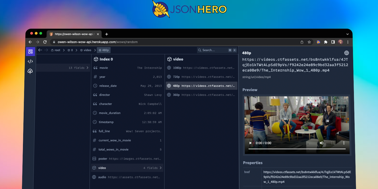Open the browser extensions puzzle icon
Image resolution: width=378 pixels, height=189 pixels.
pyautogui.click(x=326, y=42)
